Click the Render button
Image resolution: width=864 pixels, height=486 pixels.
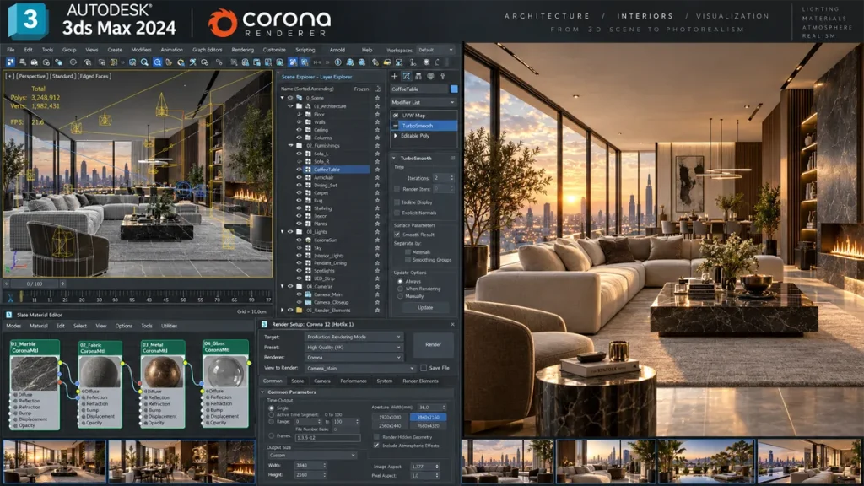point(433,345)
